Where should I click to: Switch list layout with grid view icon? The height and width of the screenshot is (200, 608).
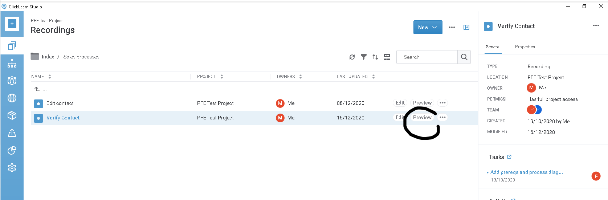[x=387, y=57]
